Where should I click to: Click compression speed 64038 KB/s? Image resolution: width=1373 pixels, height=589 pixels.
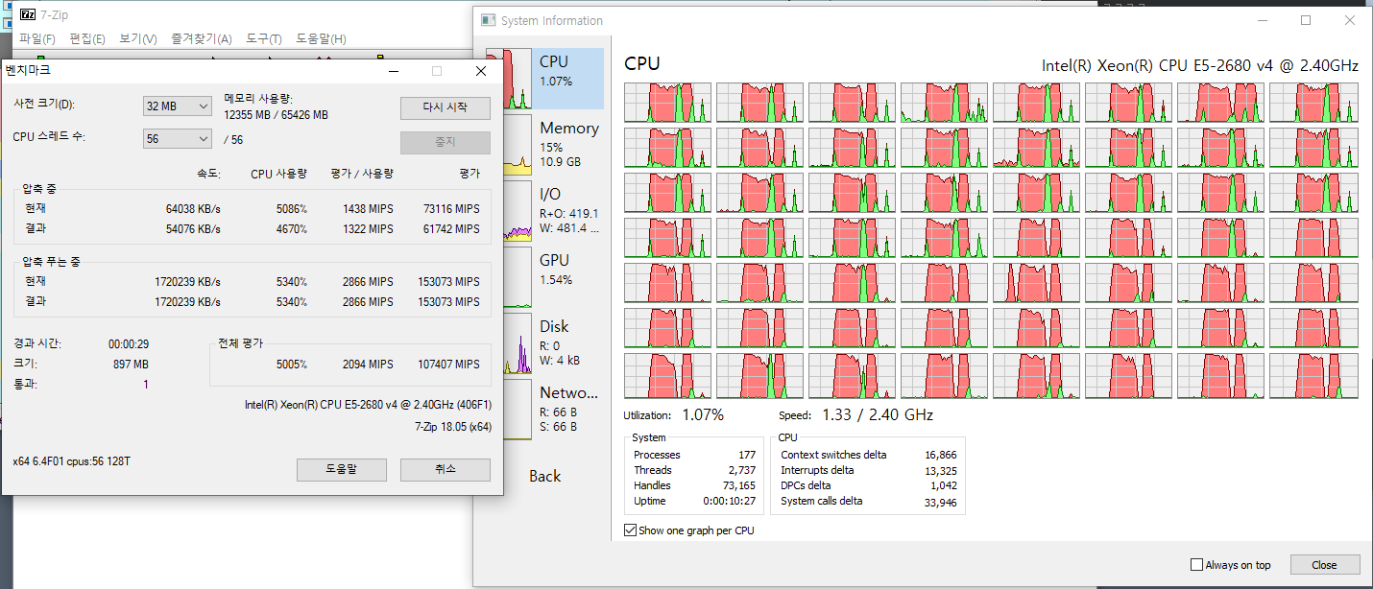click(193, 209)
